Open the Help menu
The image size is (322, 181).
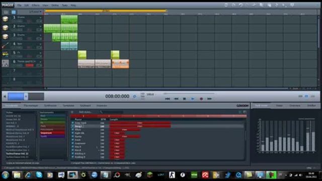point(73,5)
